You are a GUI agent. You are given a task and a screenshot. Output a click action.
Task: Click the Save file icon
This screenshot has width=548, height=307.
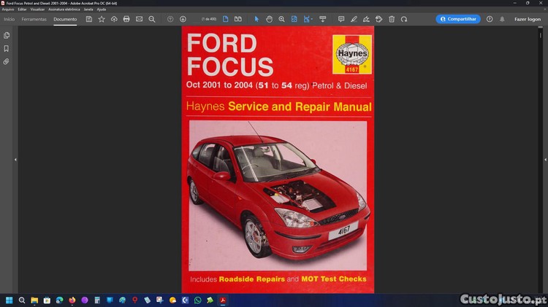[x=89, y=19]
